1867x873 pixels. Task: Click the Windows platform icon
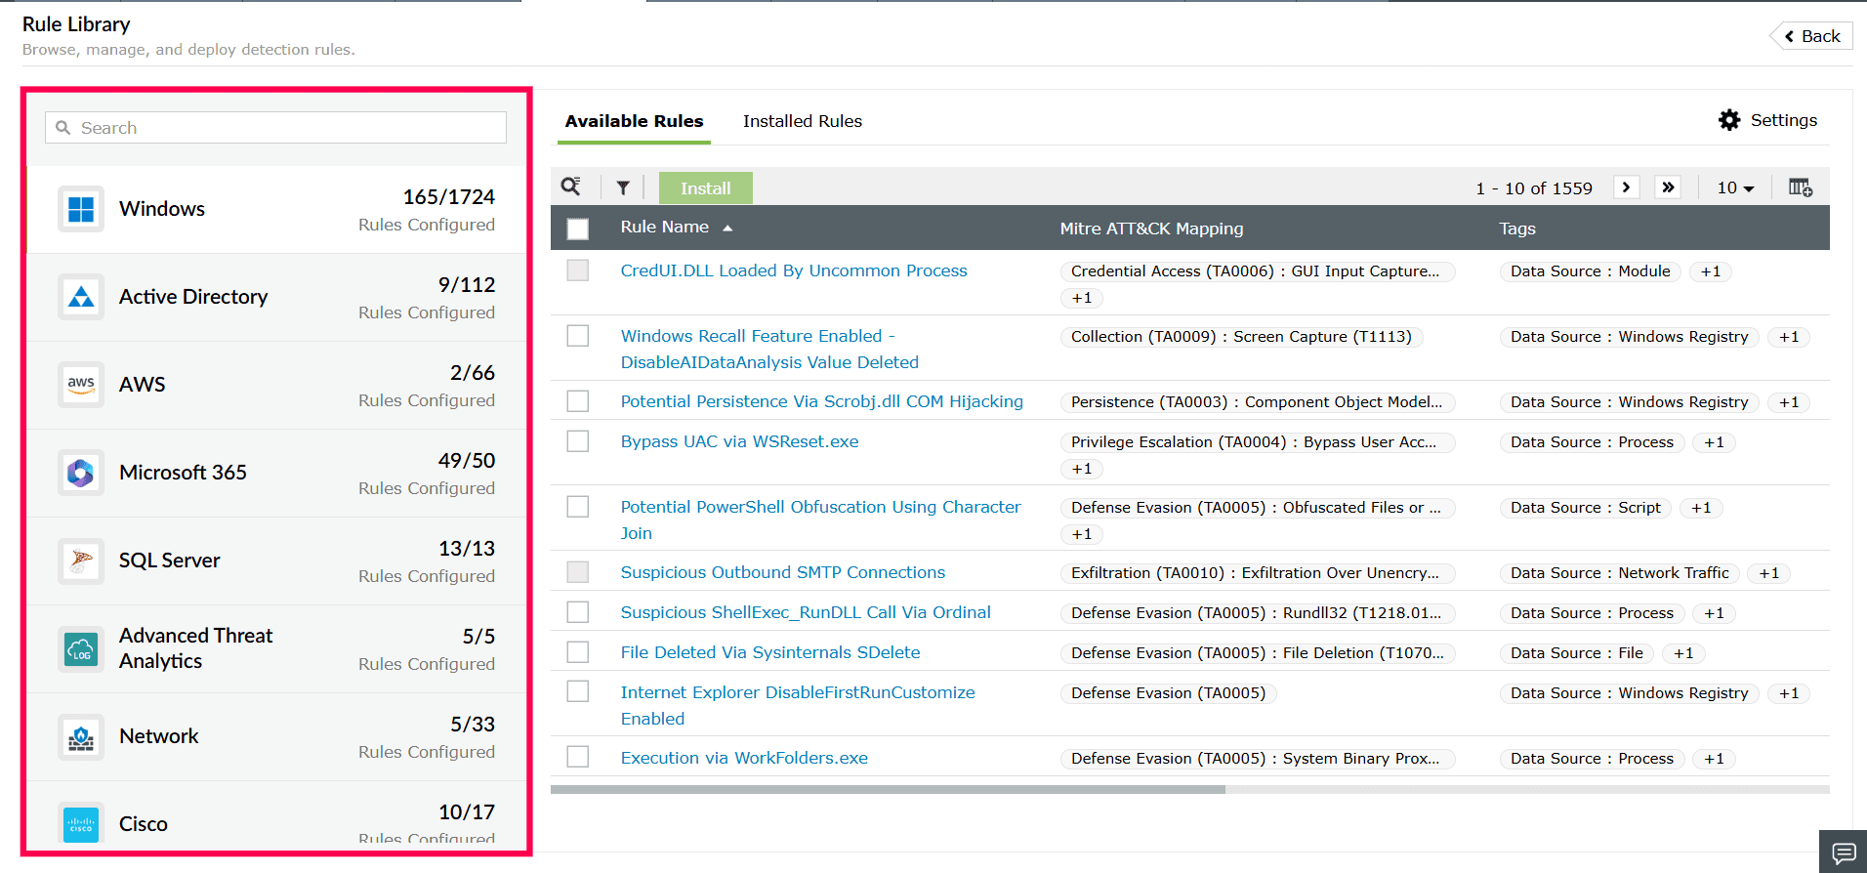81,209
